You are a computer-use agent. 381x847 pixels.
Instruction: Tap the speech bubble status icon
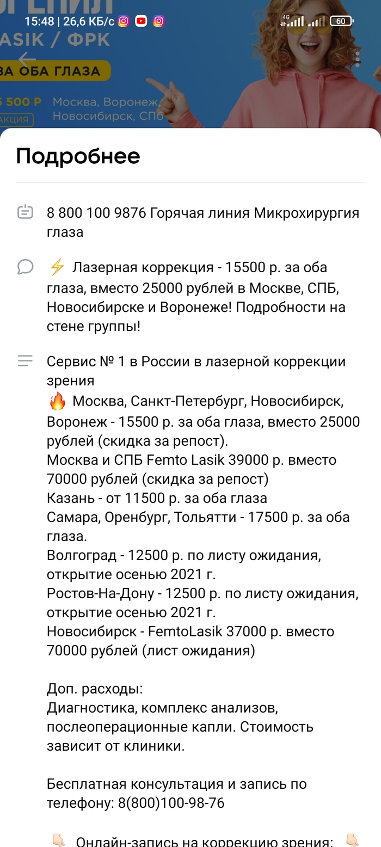(25, 267)
